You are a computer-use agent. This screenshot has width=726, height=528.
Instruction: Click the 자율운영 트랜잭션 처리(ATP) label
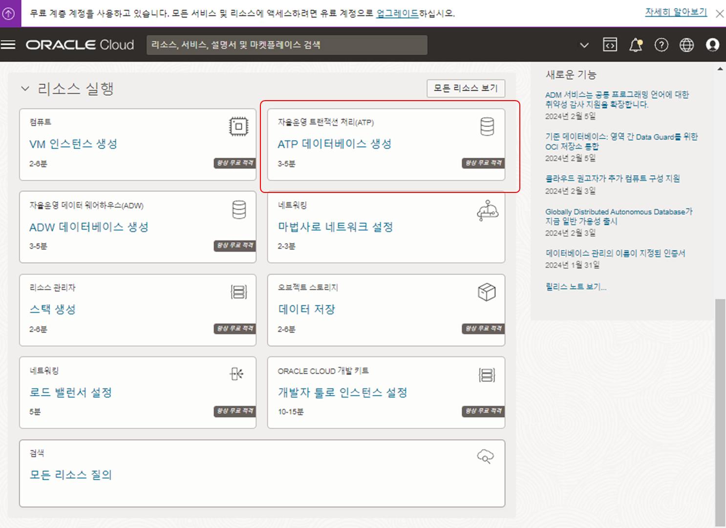[x=326, y=122]
